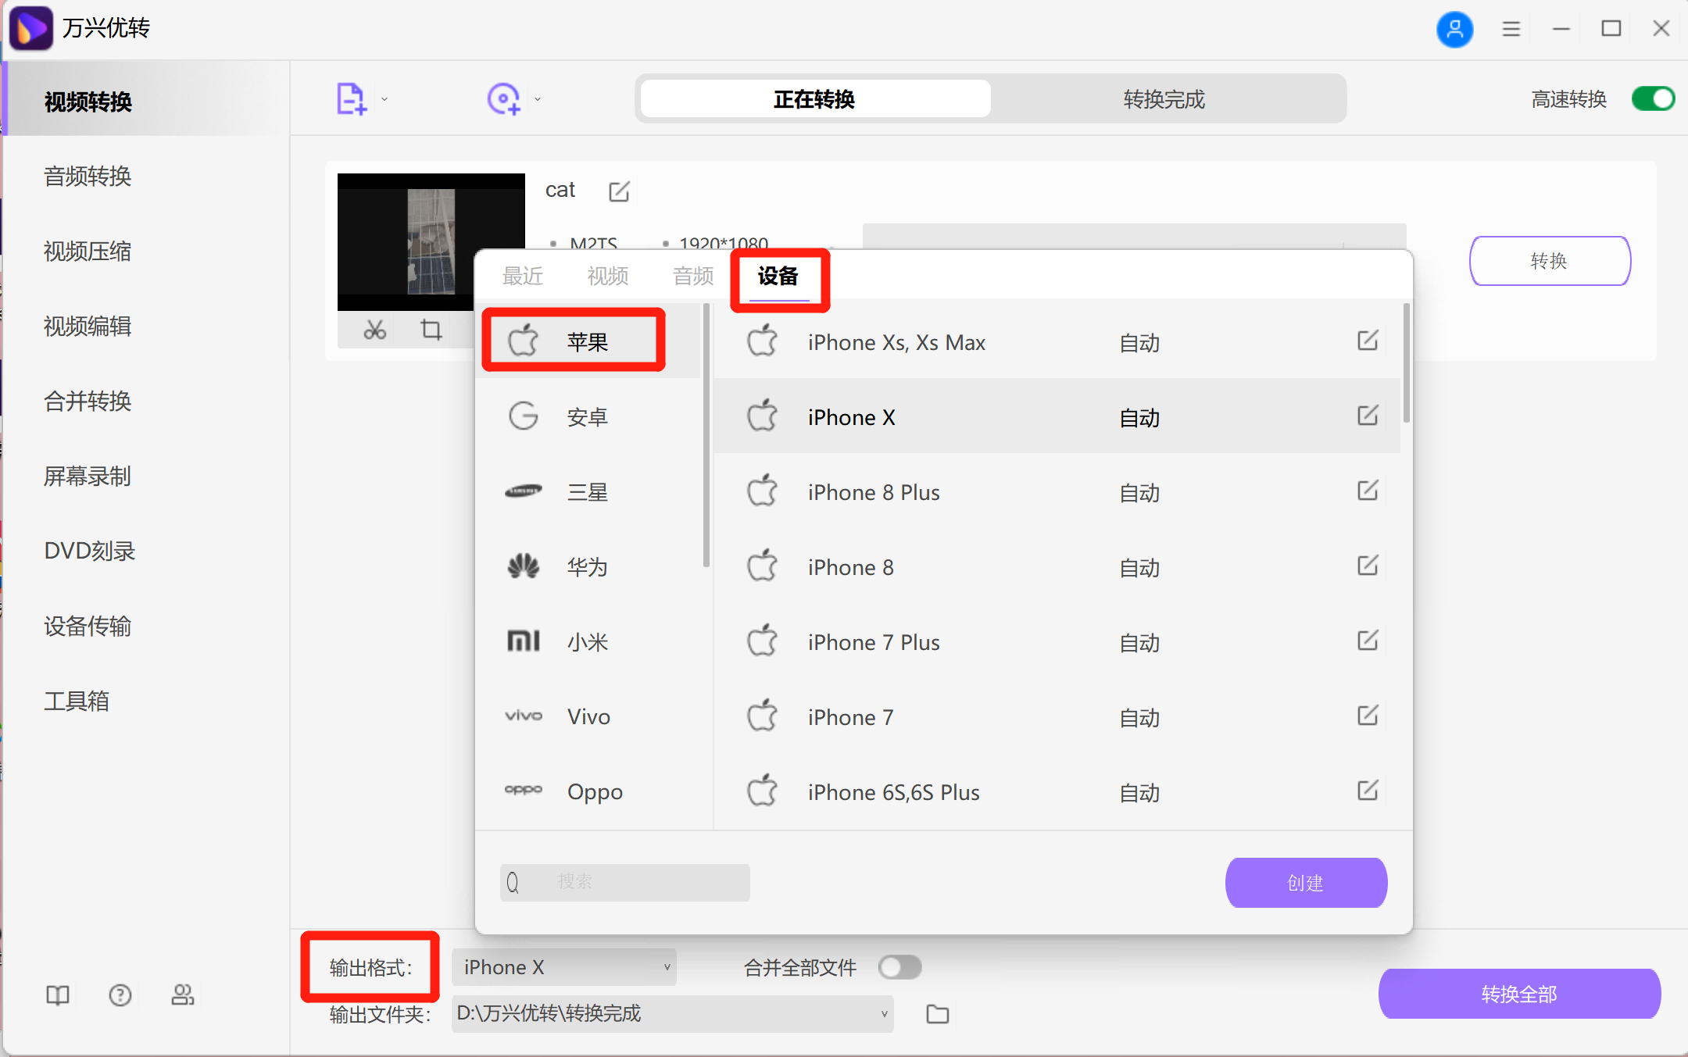
Task: Click the 转换全部 button
Action: click(x=1519, y=993)
